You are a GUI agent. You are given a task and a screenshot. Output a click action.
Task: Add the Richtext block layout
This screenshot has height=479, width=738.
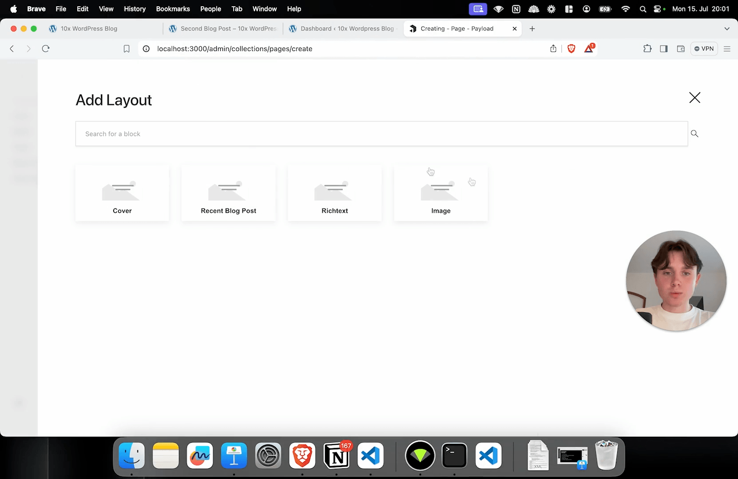coord(334,193)
